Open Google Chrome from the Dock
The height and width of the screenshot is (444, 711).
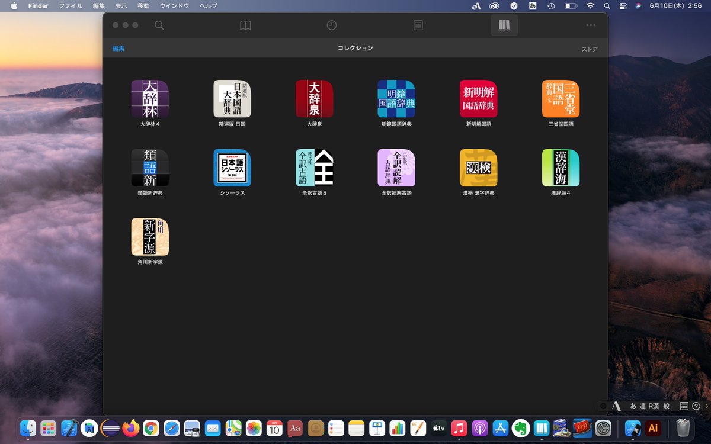[x=151, y=427]
